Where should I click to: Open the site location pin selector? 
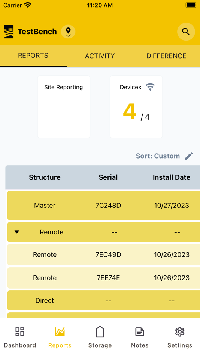(x=68, y=32)
